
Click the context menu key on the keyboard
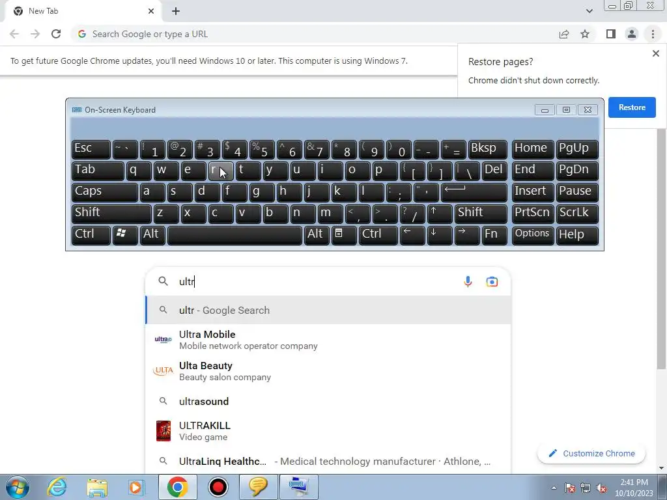coord(344,234)
